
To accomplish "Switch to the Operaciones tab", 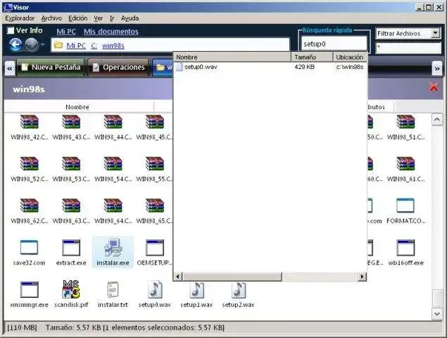I will [x=118, y=68].
